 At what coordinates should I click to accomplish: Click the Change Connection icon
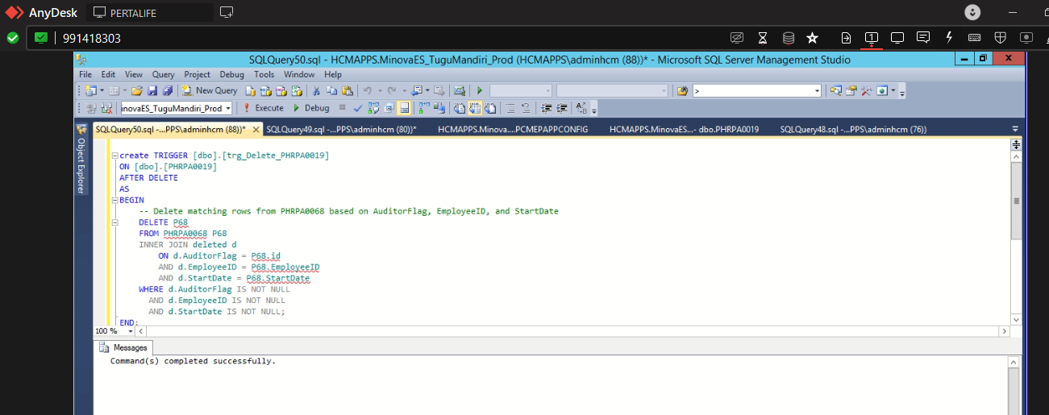105,107
